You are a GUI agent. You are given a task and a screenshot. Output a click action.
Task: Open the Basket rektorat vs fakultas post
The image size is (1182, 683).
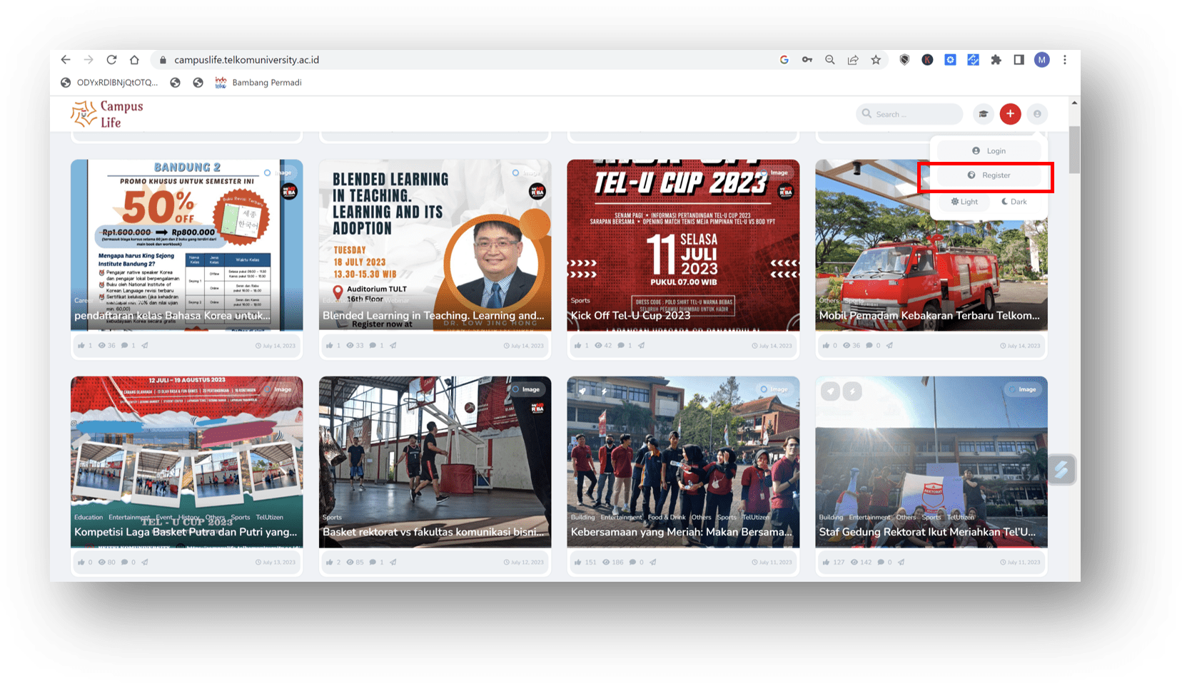point(433,532)
